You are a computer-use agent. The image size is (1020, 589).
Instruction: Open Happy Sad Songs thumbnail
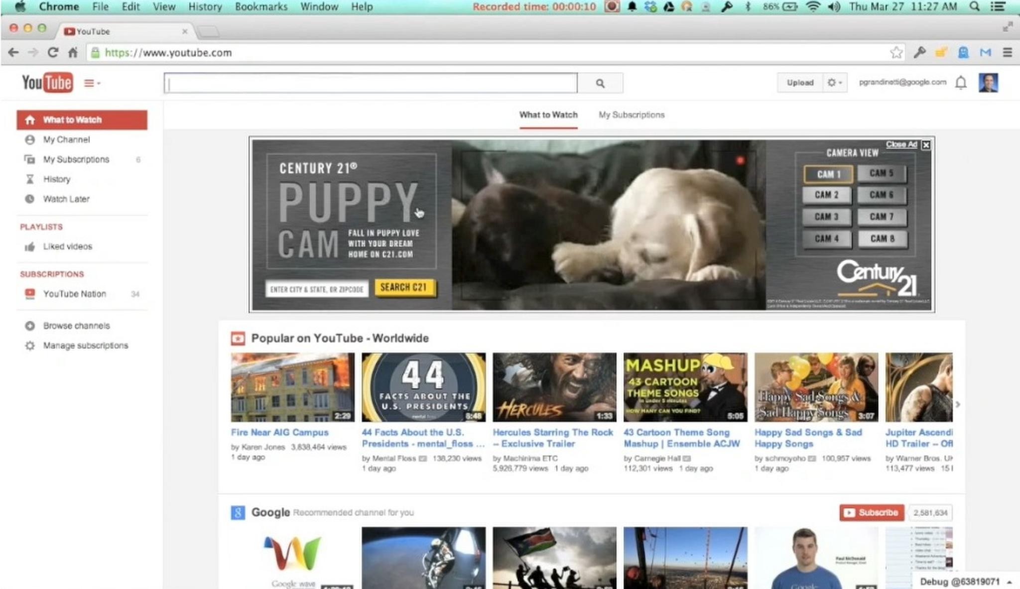click(816, 387)
